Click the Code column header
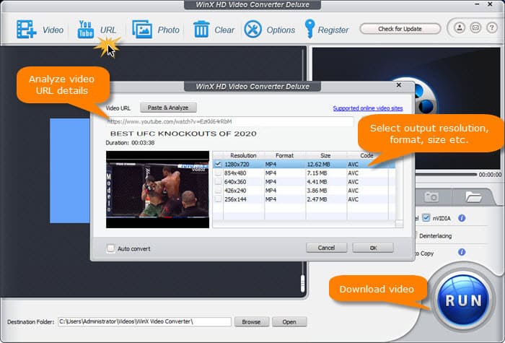 (x=366, y=155)
